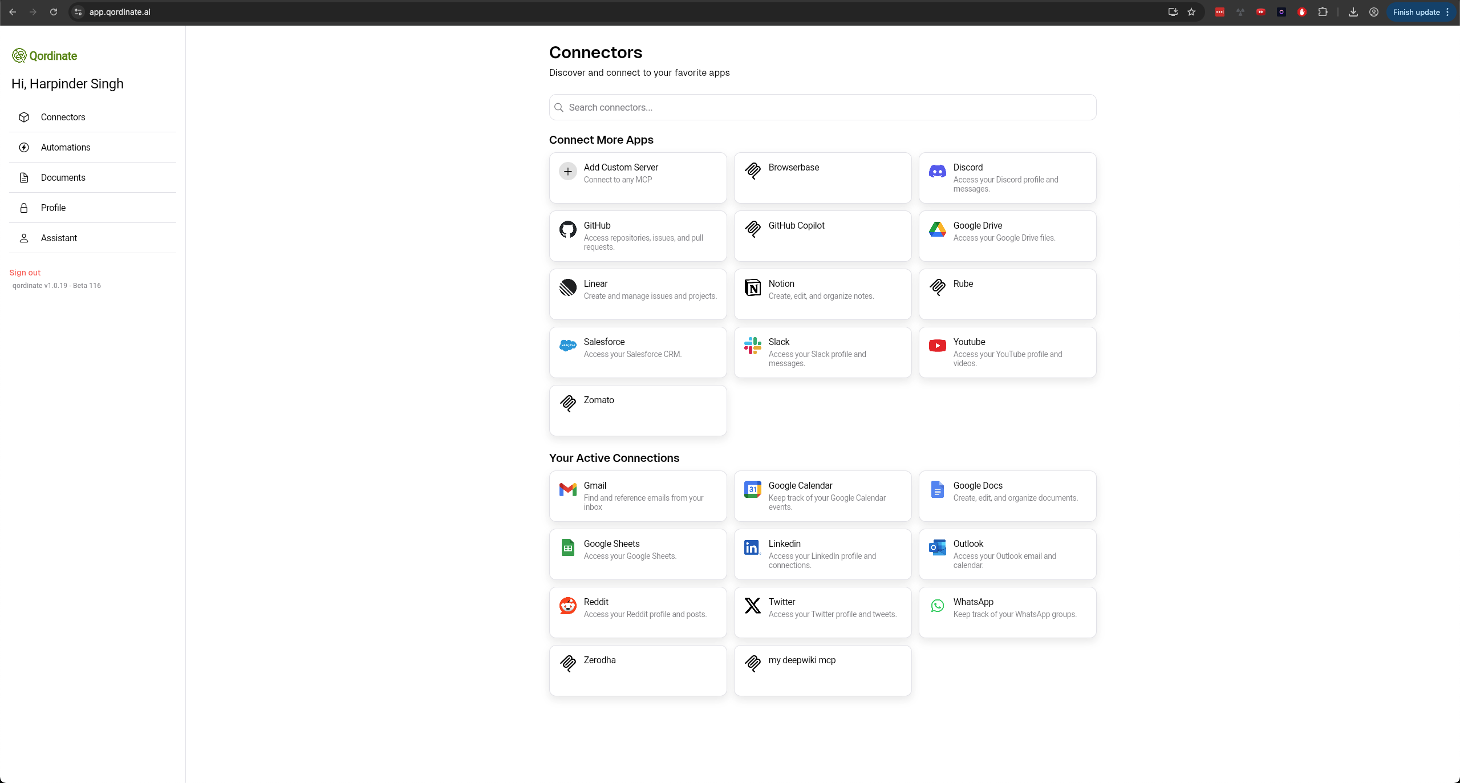Screen dimensions: 1460x783
Task: Focus the Search connectors field
Action: pos(822,107)
